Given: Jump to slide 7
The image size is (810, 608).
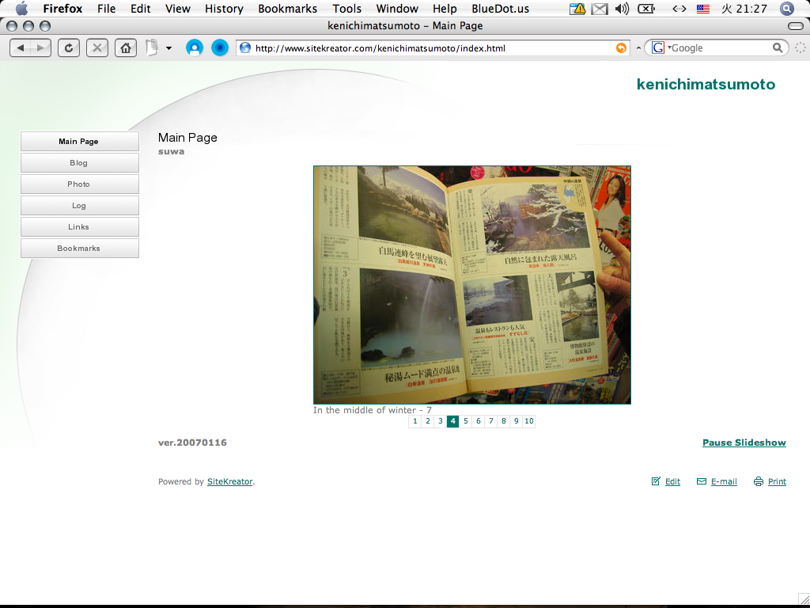Looking at the screenshot, I should 490,421.
